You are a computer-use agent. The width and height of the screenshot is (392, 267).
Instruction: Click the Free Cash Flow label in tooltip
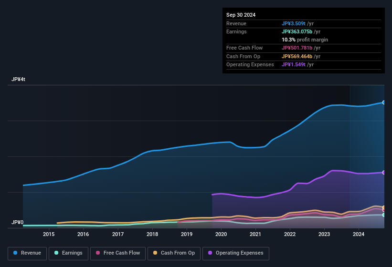(244, 48)
